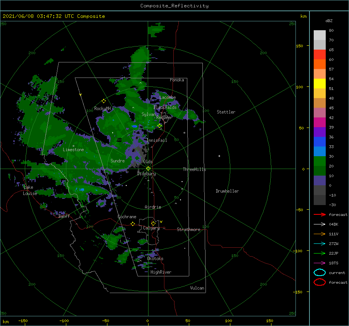
Task: Click the current legend label
Action: (337, 273)
